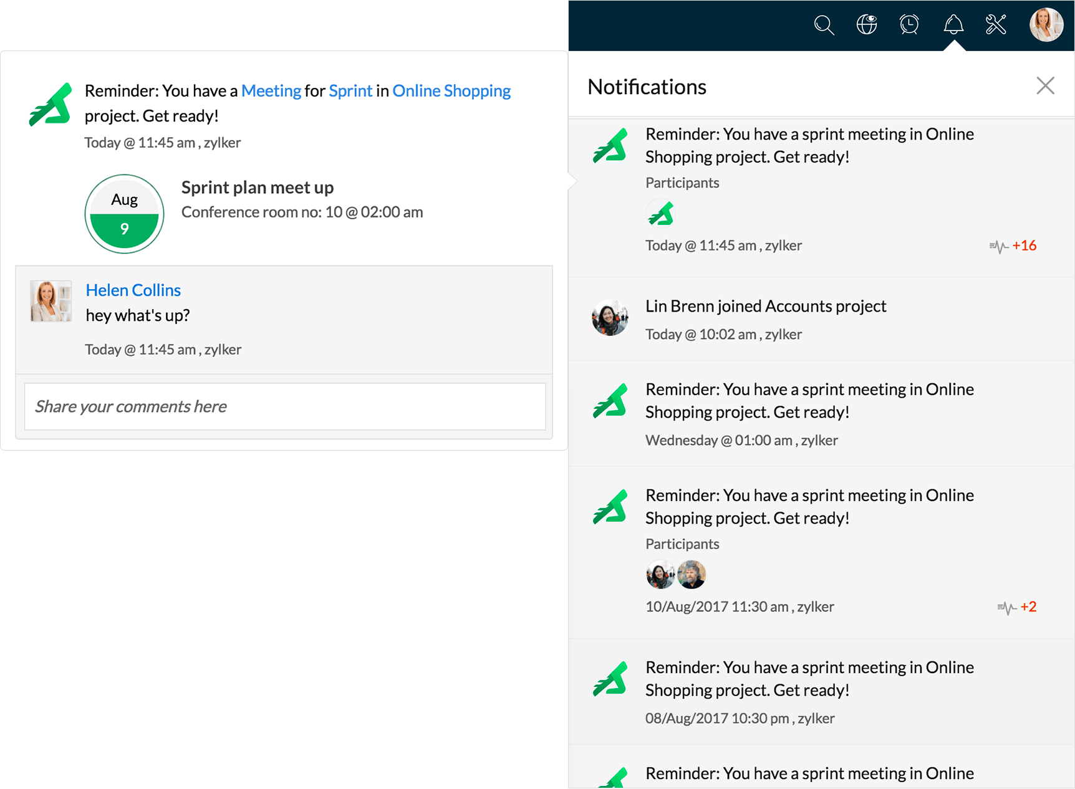Open the alarm clock timer icon
The width and height of the screenshot is (1075, 789).
pos(909,25)
